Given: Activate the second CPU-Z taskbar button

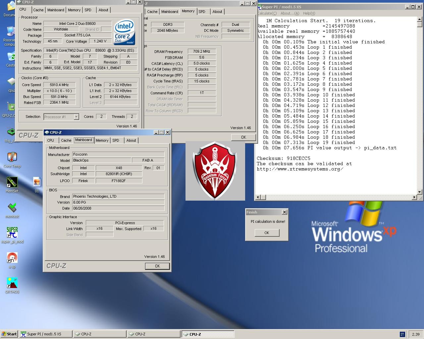Looking at the screenshot, I should (x=154, y=334).
